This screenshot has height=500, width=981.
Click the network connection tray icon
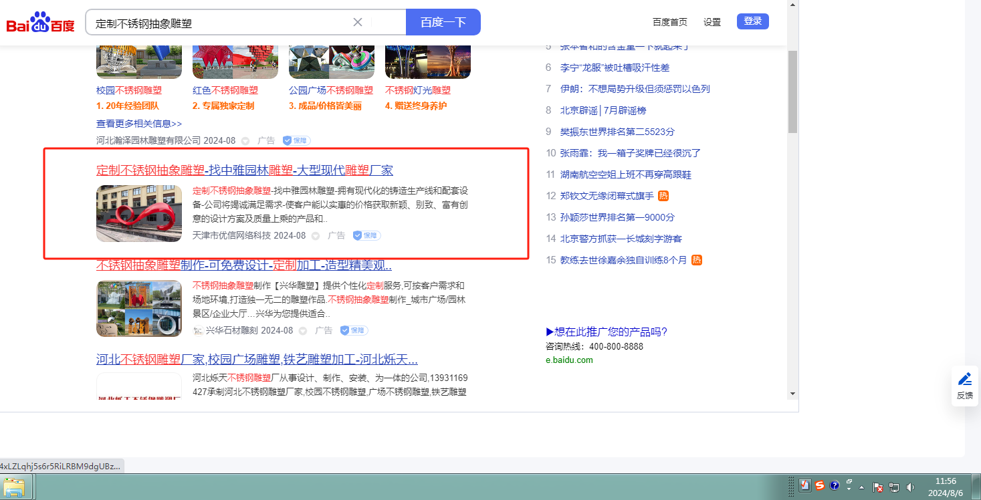tap(894, 487)
